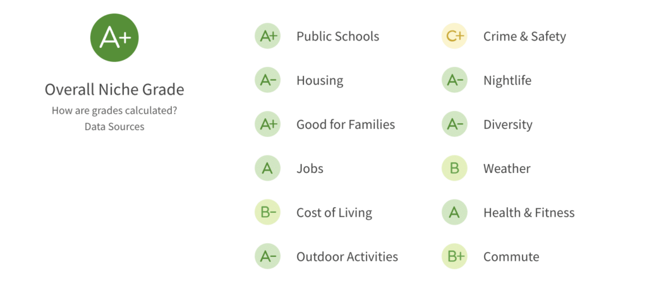The image size is (647, 281).
Task: Click the Commute B+ grade badge
Action: 454,257
